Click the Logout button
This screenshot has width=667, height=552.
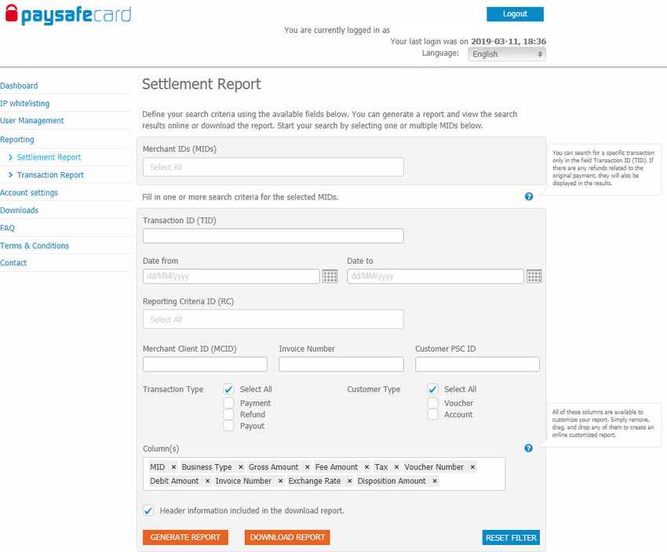[x=515, y=14]
